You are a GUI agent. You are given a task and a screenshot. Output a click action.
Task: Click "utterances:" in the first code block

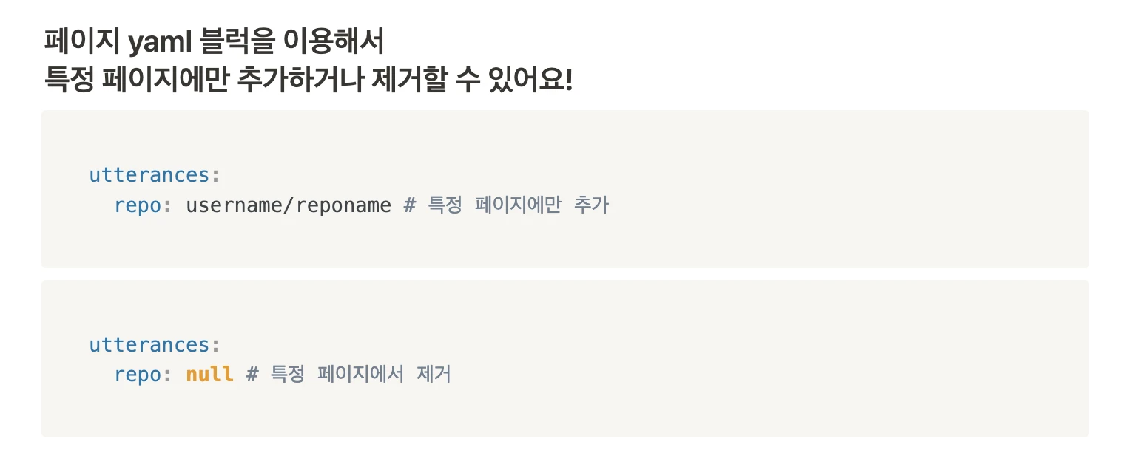(x=155, y=175)
